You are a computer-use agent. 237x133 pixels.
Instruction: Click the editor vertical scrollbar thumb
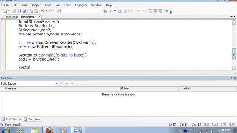point(234,54)
